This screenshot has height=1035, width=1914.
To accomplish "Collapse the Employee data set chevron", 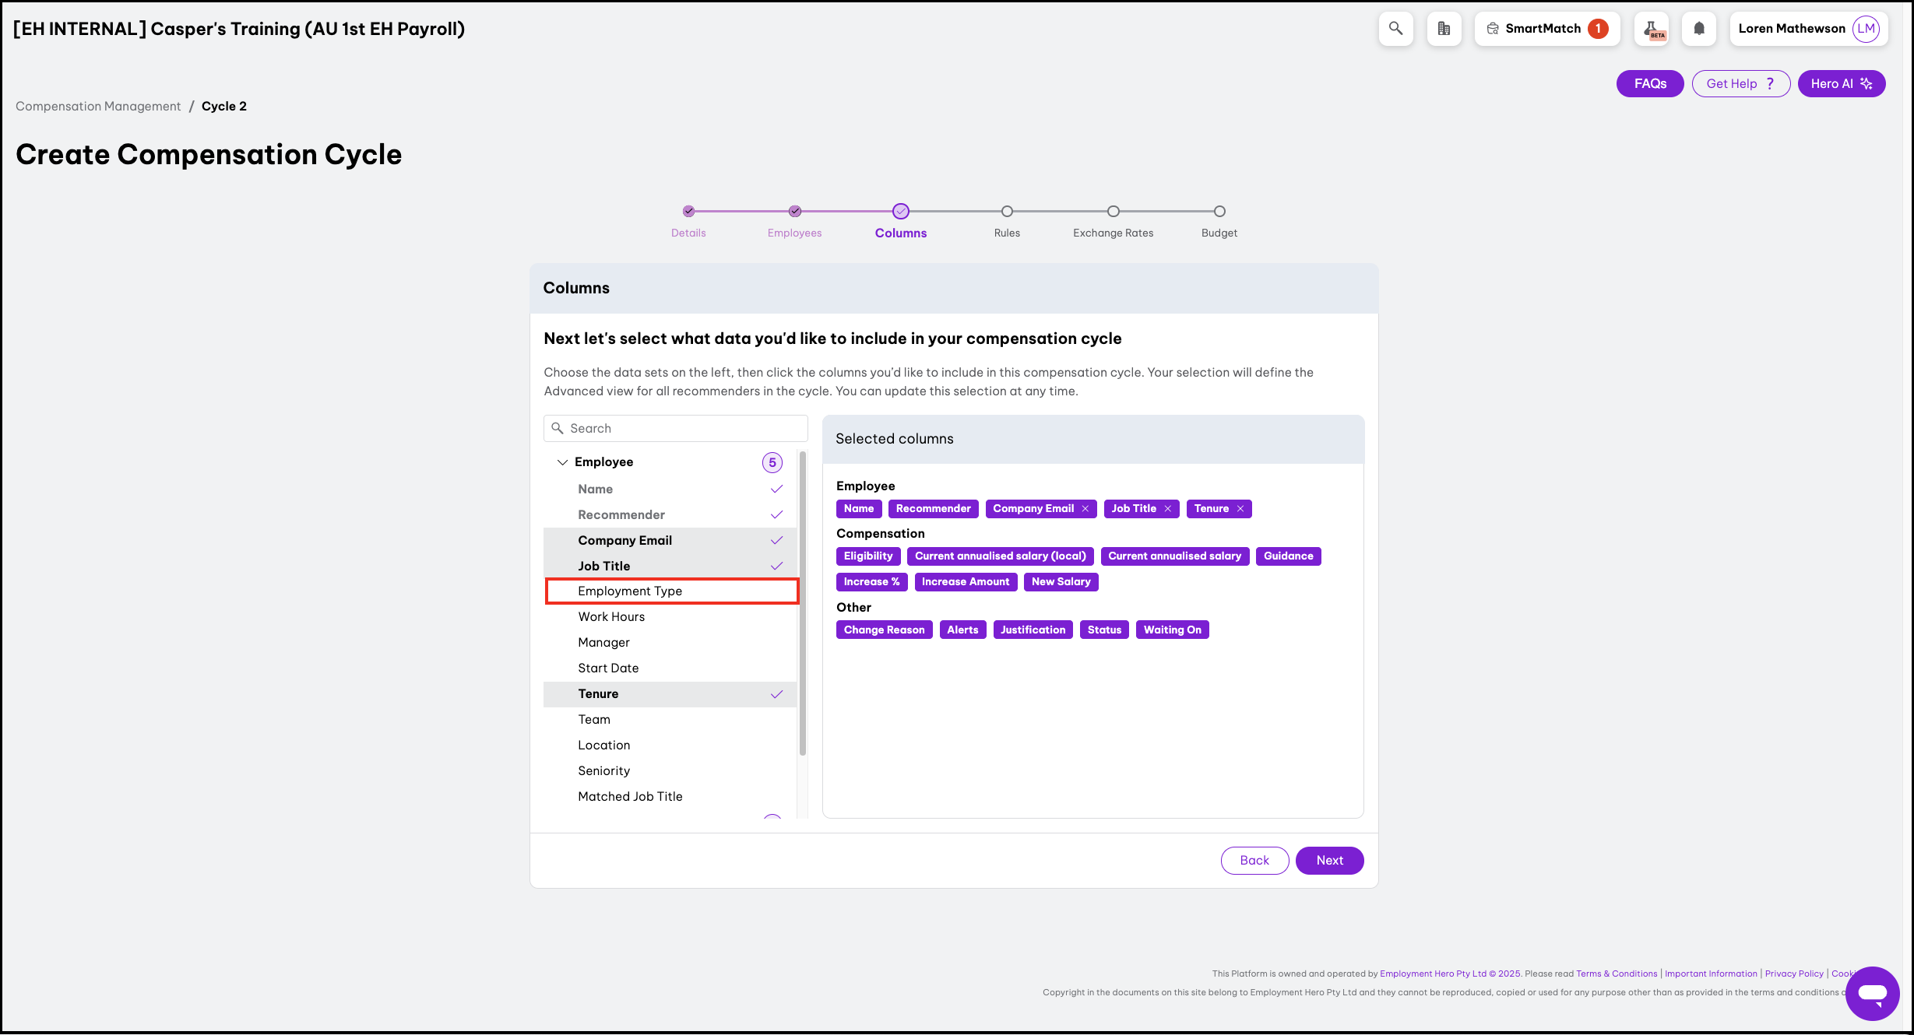I will pos(562,462).
